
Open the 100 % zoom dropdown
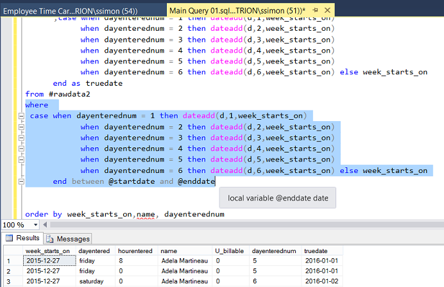coord(34,225)
